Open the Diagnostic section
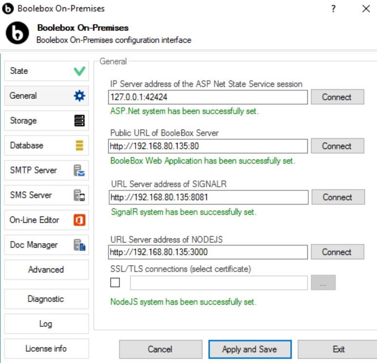This screenshot has width=377, height=363. [x=46, y=299]
